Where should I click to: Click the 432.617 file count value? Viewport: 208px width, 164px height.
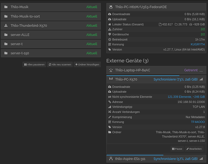(x=166, y=24)
